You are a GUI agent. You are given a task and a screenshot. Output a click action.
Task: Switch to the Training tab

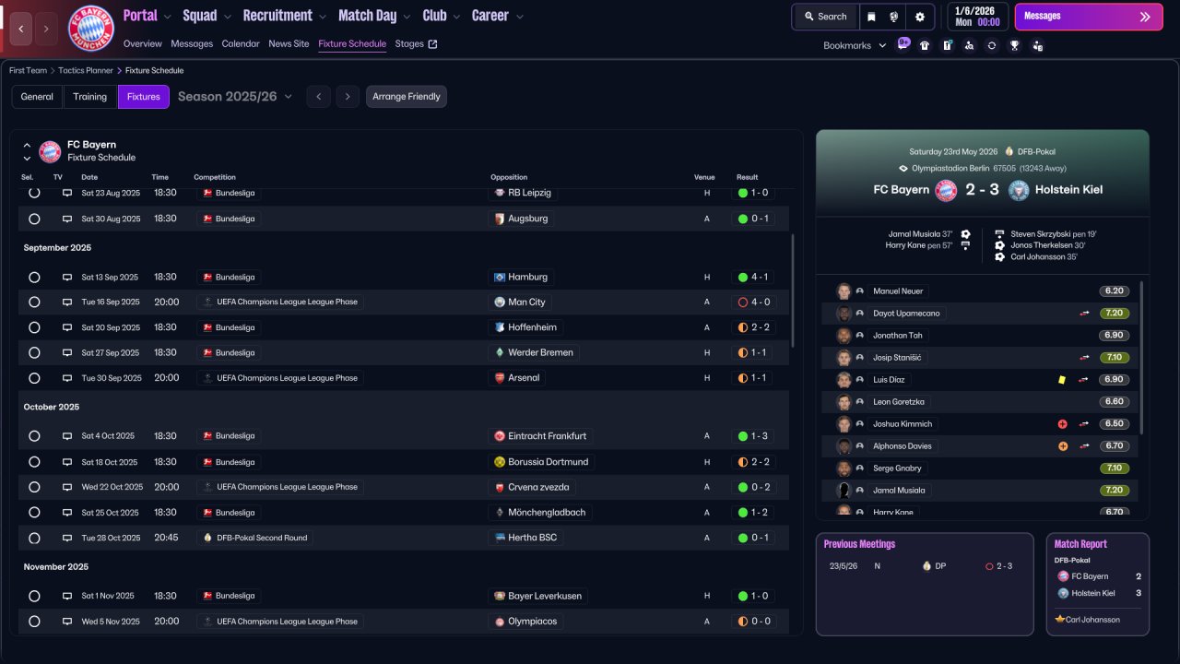tap(90, 97)
